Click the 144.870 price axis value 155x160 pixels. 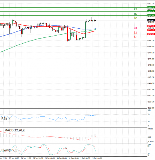[x=151, y=53]
